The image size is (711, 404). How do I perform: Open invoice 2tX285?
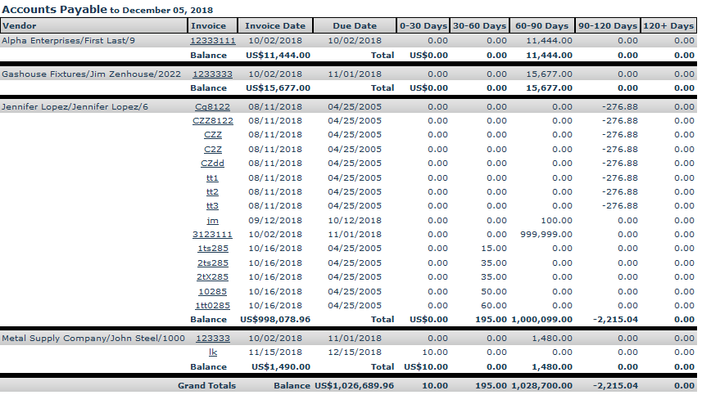pyautogui.click(x=212, y=277)
